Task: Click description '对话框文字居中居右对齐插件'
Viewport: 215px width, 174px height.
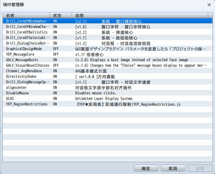Action: [x=103, y=88]
